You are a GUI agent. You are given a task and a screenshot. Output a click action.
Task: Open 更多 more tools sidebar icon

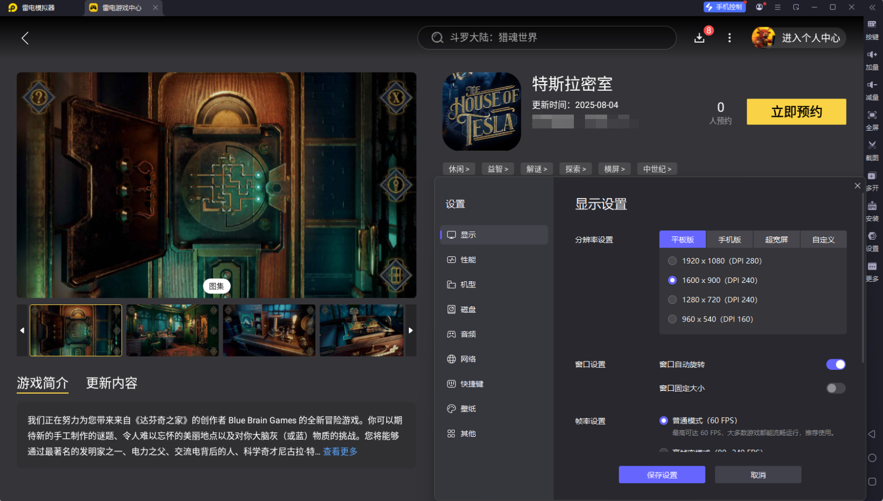tap(872, 272)
